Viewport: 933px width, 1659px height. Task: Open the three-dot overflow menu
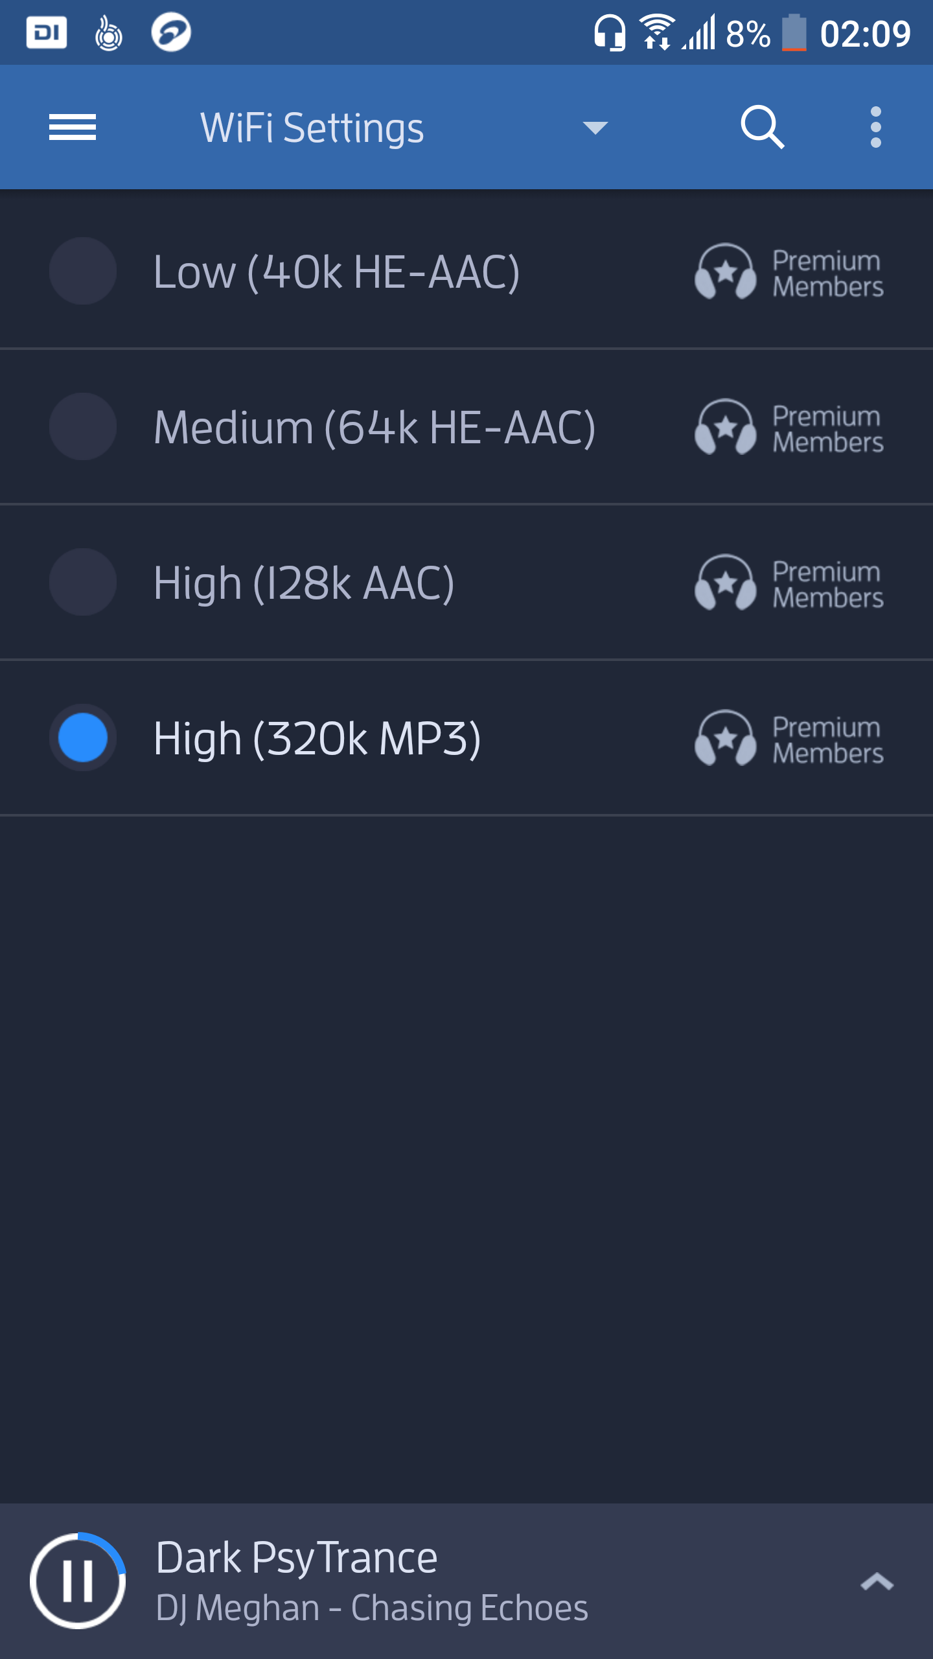(x=876, y=127)
